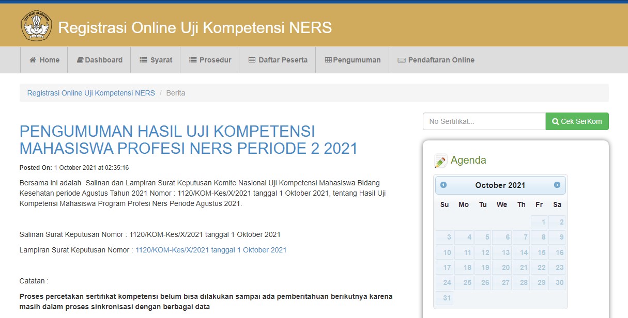This screenshot has width=628, height=318.
Task: Click the October 2021 calendar header
Action: tap(499, 185)
